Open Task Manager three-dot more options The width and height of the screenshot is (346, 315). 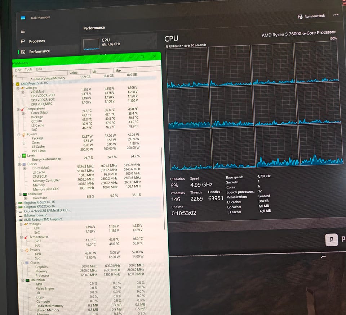tap(336, 15)
